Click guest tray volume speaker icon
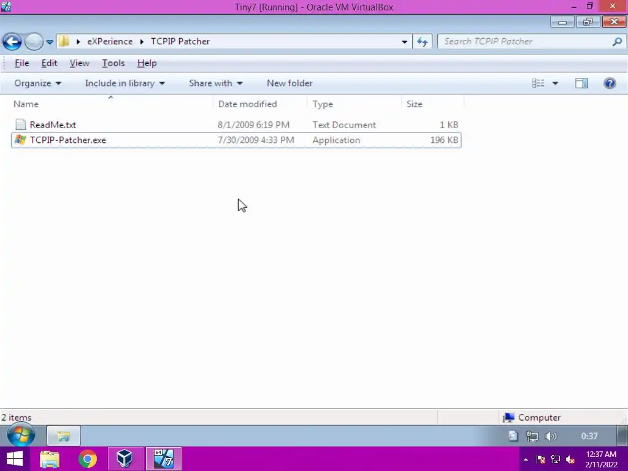 click(x=551, y=436)
